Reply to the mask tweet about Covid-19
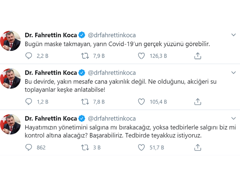240x180 pixels. coord(29,56)
